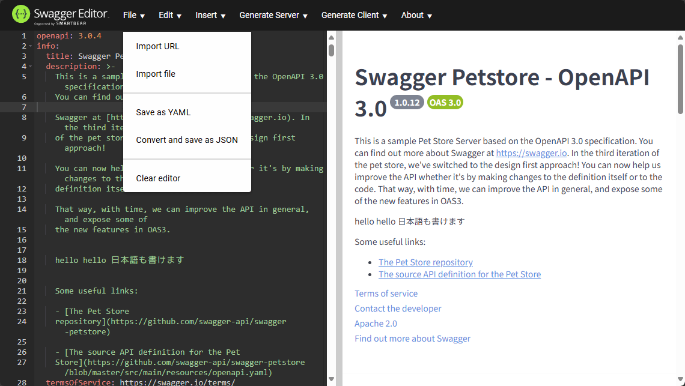Collapse the description fold arrow on line 4

click(x=29, y=66)
